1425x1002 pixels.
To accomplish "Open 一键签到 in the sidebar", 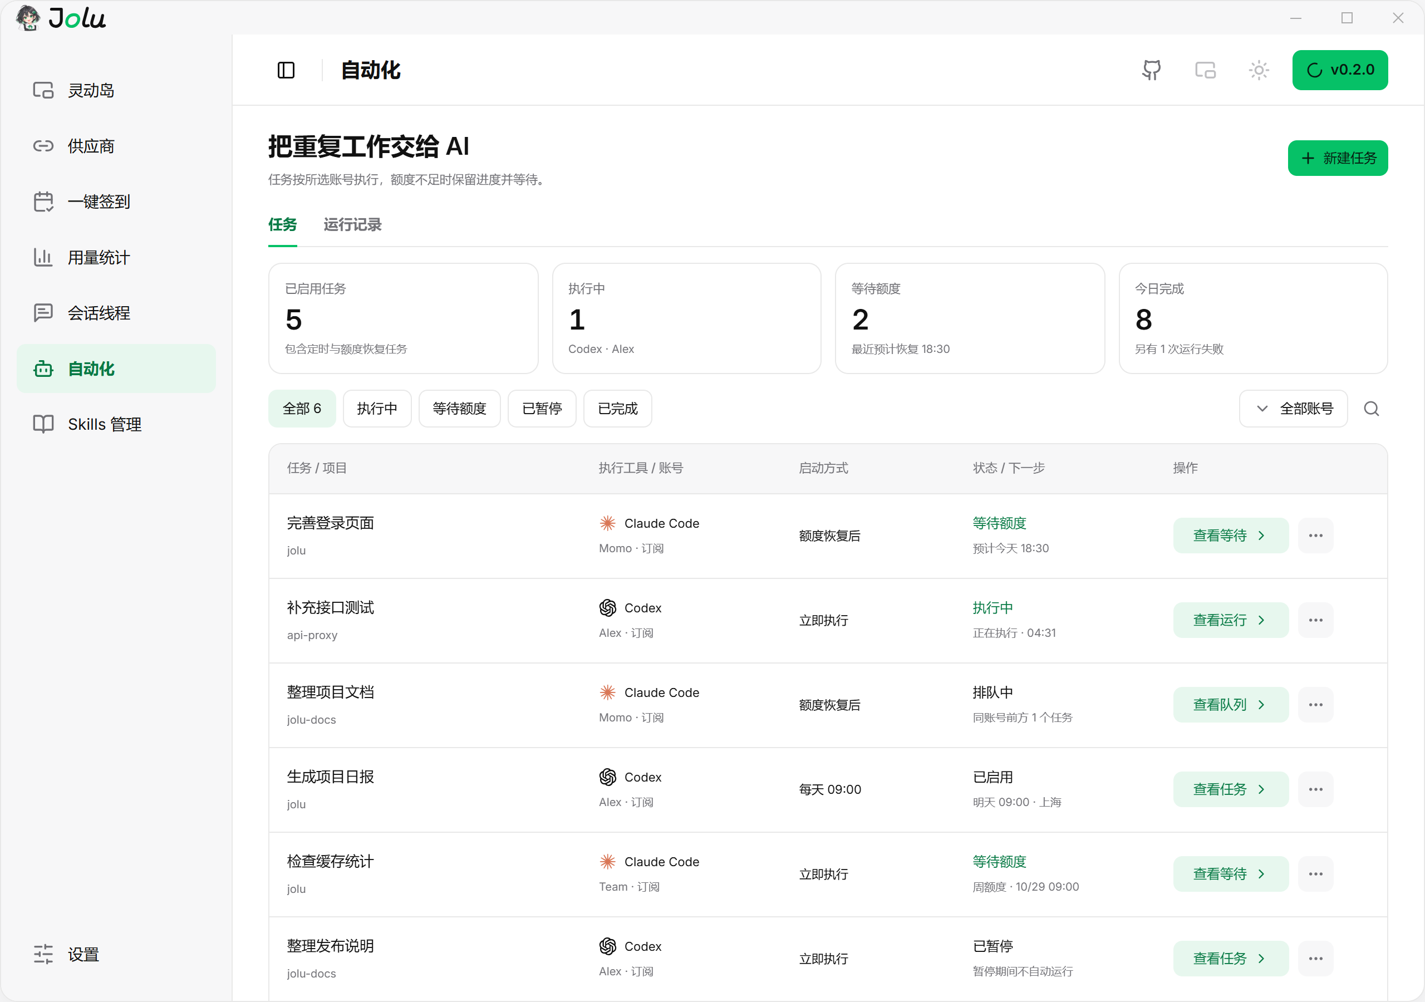I will [x=116, y=202].
